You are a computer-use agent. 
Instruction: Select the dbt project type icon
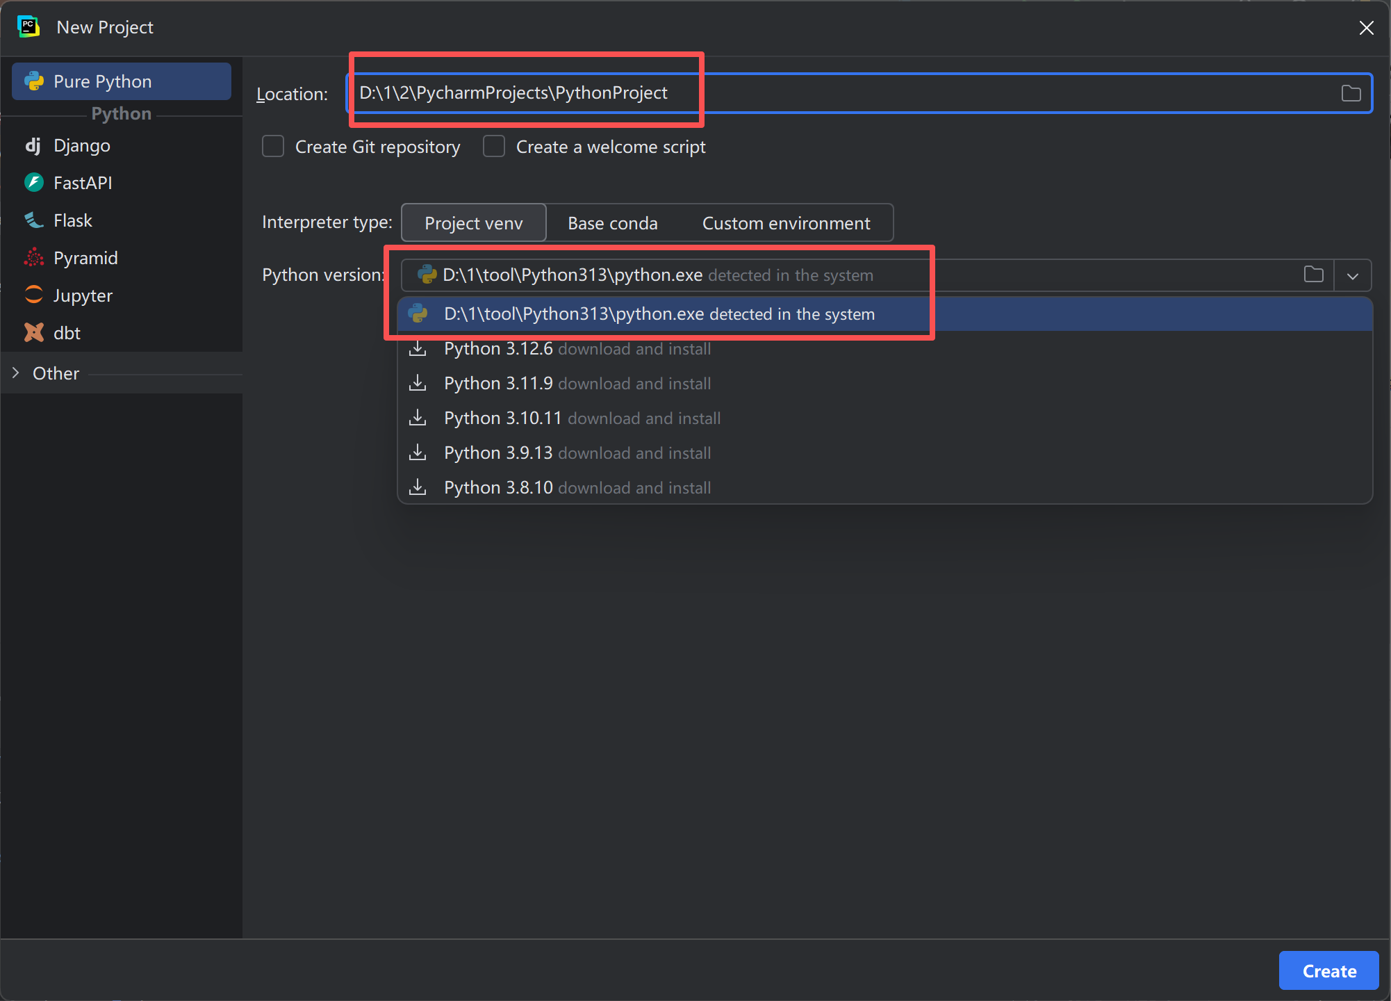[x=33, y=332]
